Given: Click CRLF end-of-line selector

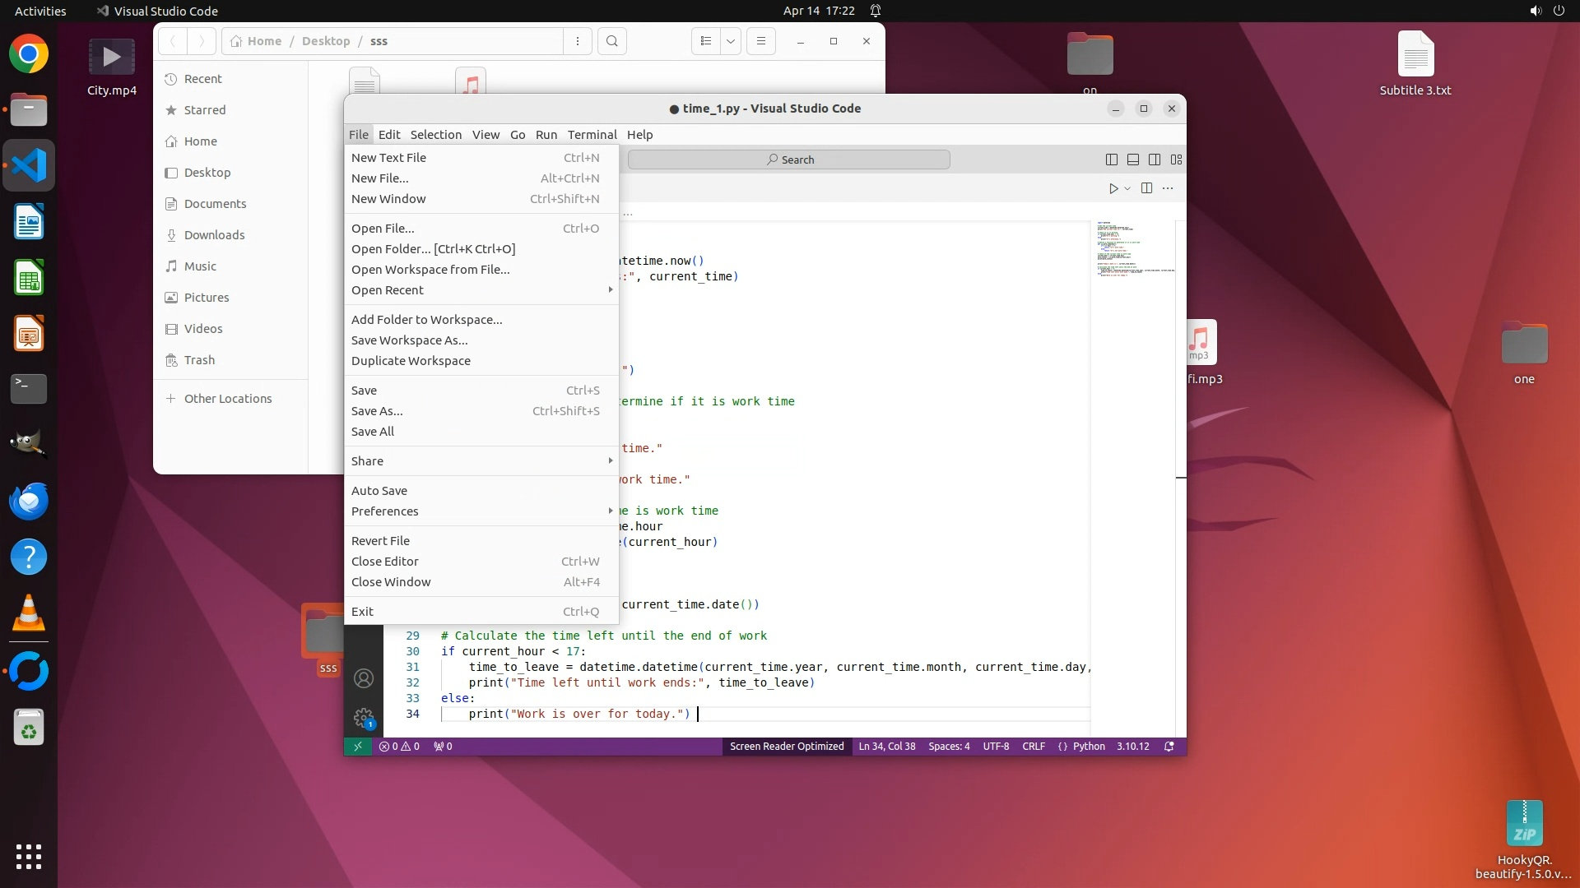Looking at the screenshot, I should [1034, 747].
